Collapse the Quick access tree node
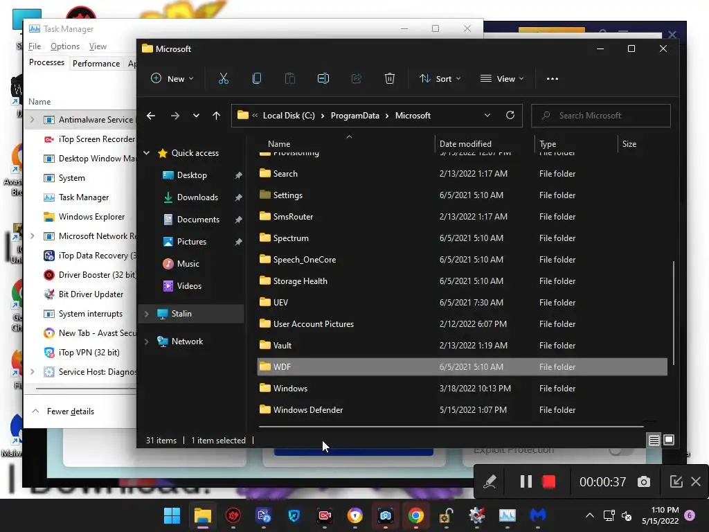The height and width of the screenshot is (532, 709). point(147,153)
